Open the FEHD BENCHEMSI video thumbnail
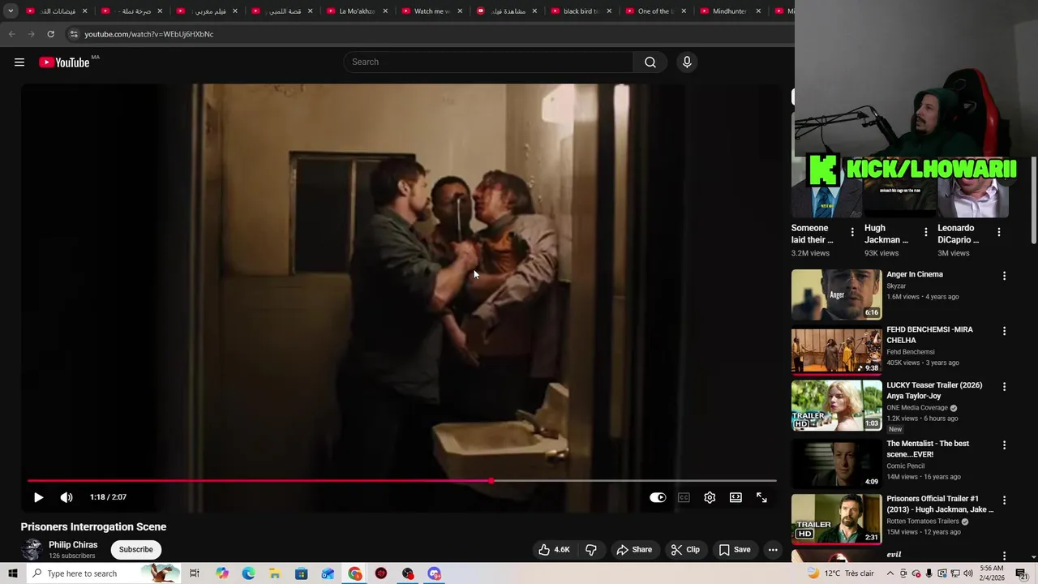 (836, 350)
